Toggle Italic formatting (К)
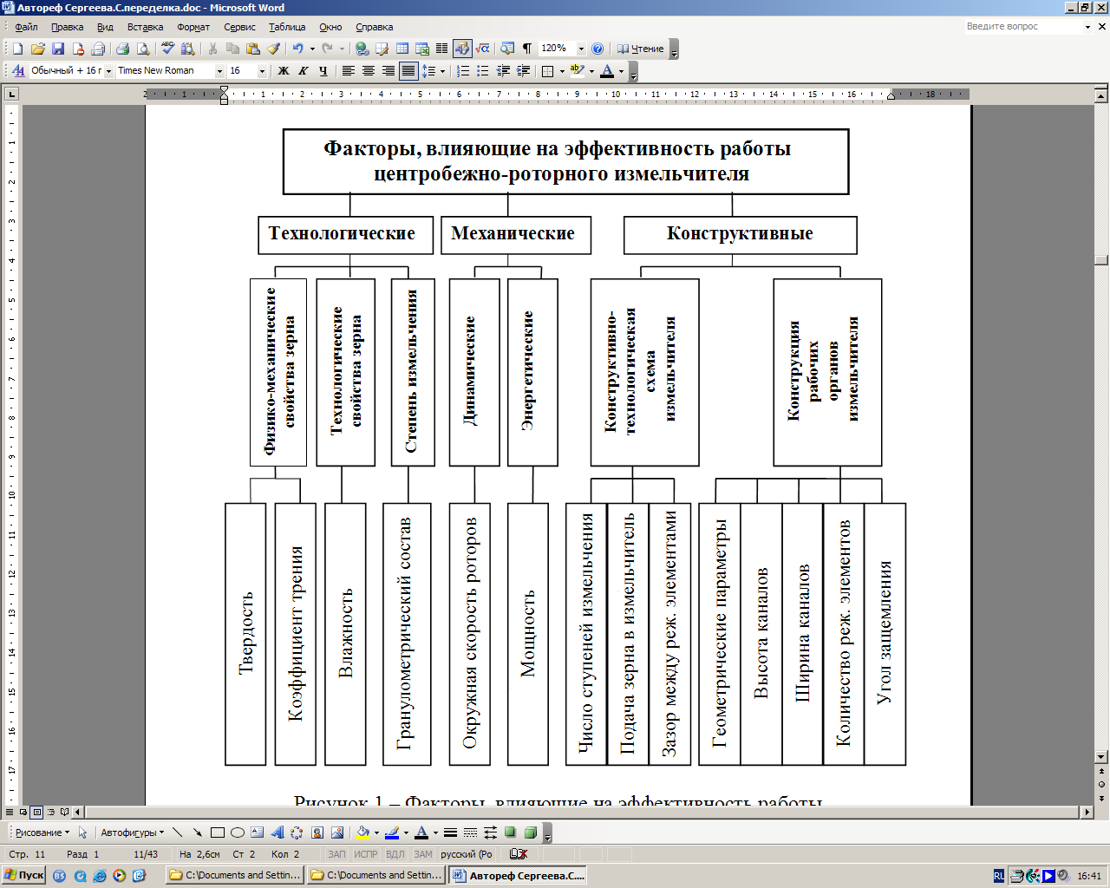The image size is (1110, 888). 304,71
